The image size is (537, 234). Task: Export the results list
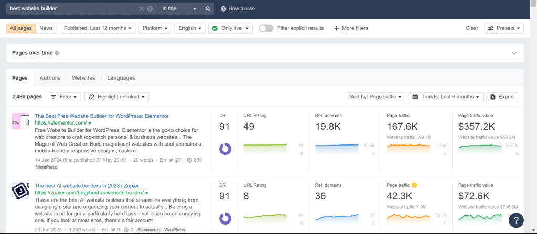(x=502, y=97)
